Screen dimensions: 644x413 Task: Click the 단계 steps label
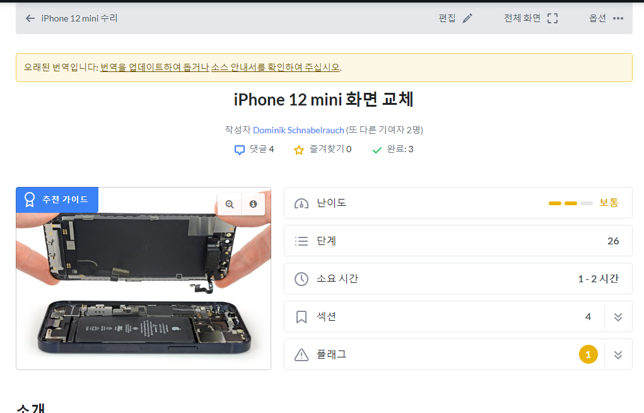(327, 241)
